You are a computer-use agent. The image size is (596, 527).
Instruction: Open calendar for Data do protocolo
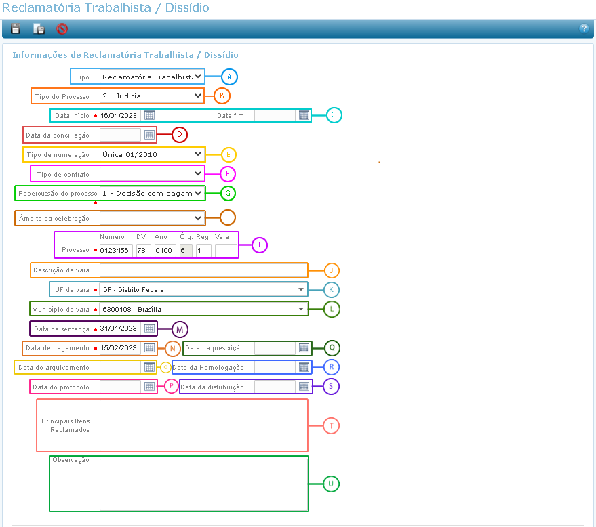tap(150, 387)
